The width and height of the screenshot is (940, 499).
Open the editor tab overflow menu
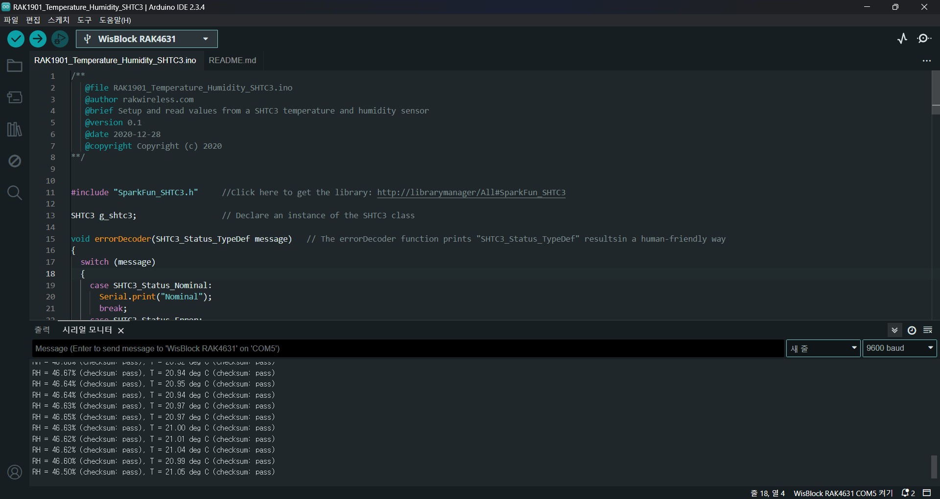(926, 61)
